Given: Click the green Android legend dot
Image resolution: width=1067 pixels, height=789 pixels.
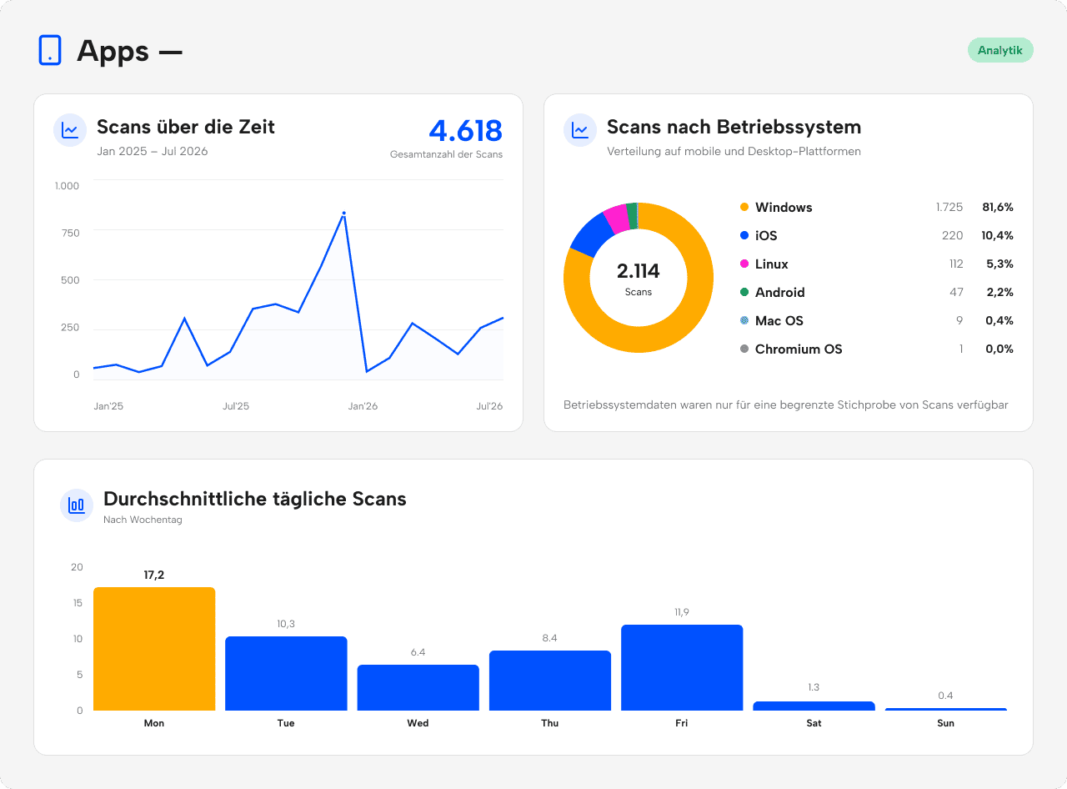Looking at the screenshot, I should [744, 292].
